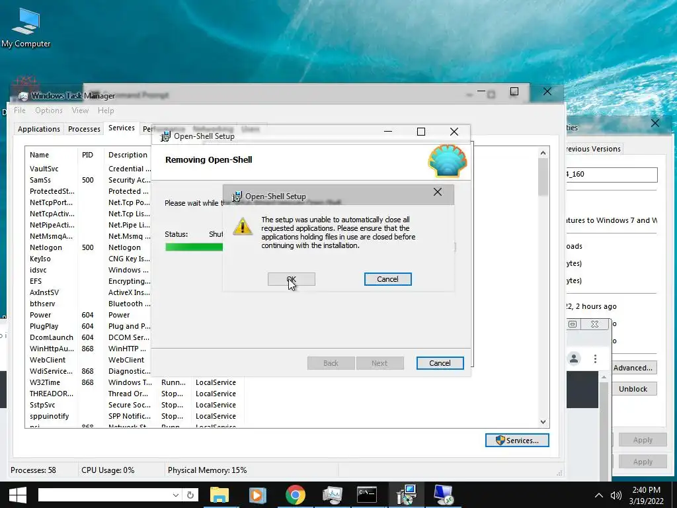Image resolution: width=677 pixels, height=508 pixels.
Task: Select the SstpSvc service row
Action: pos(134,404)
